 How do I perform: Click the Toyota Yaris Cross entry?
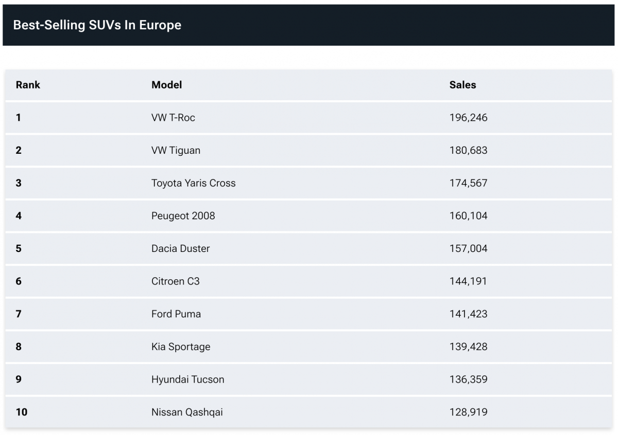click(193, 183)
